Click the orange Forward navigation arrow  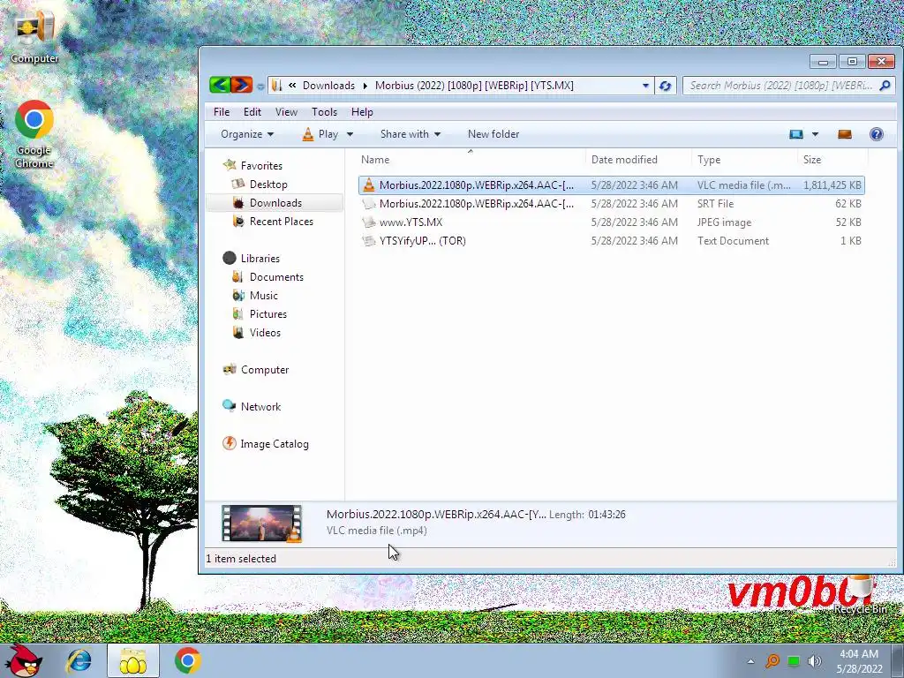[242, 85]
